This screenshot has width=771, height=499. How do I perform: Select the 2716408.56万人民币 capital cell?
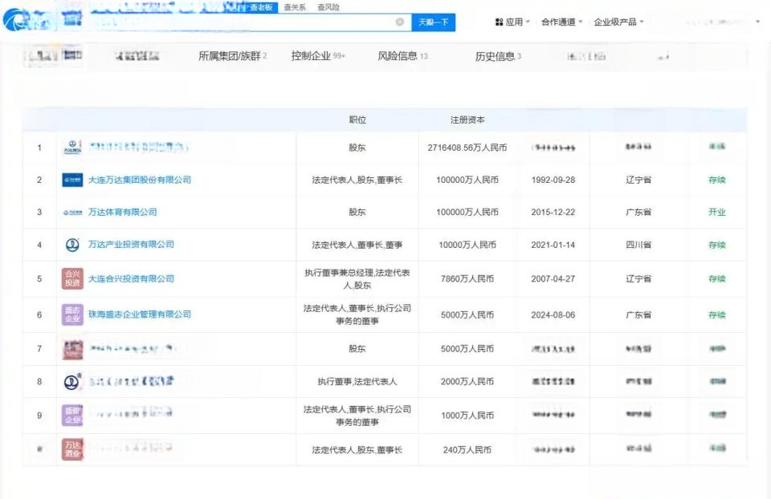pyautogui.click(x=467, y=148)
